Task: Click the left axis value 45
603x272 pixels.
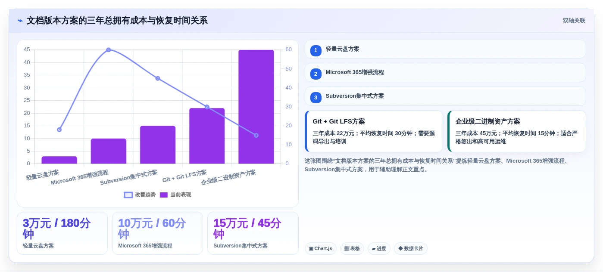Action: point(27,49)
